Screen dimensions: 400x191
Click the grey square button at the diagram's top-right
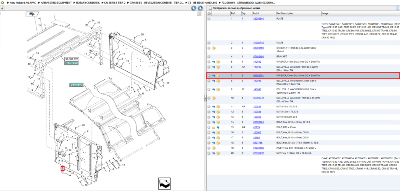tap(199, 14)
